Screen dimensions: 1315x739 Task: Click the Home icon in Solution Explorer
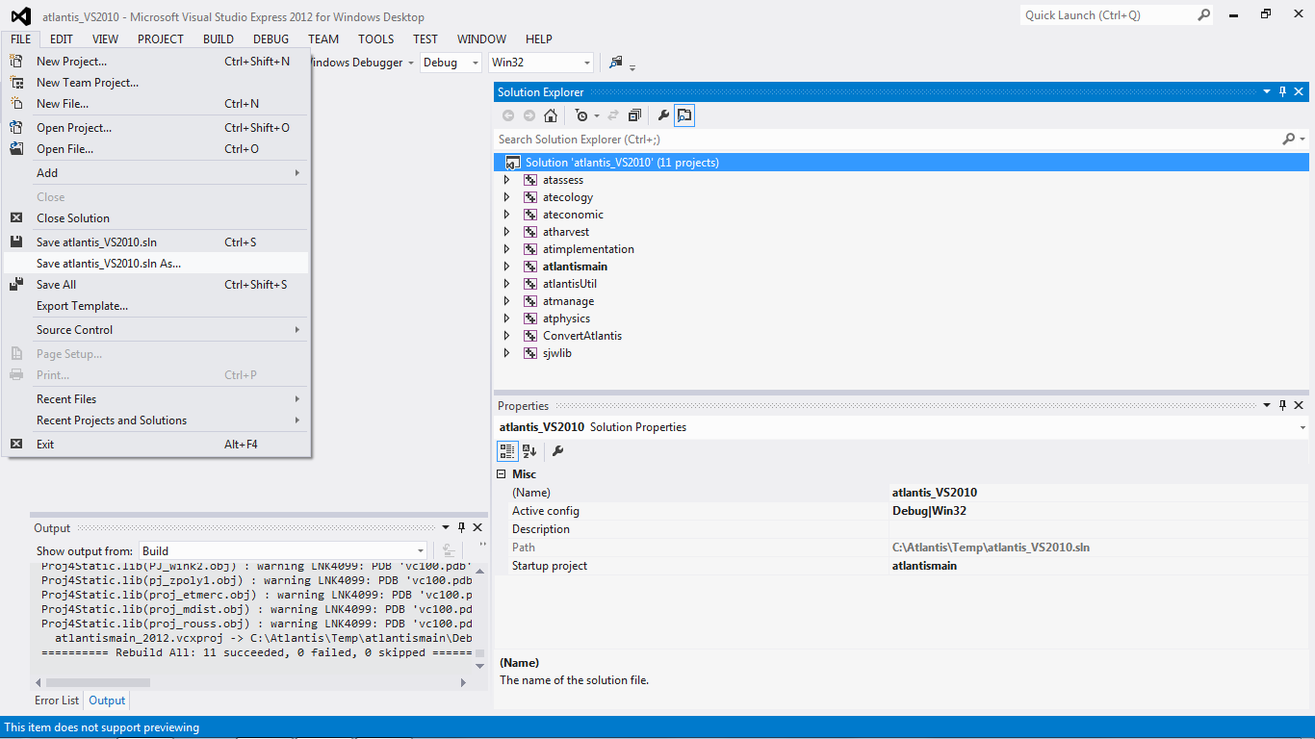click(x=551, y=115)
